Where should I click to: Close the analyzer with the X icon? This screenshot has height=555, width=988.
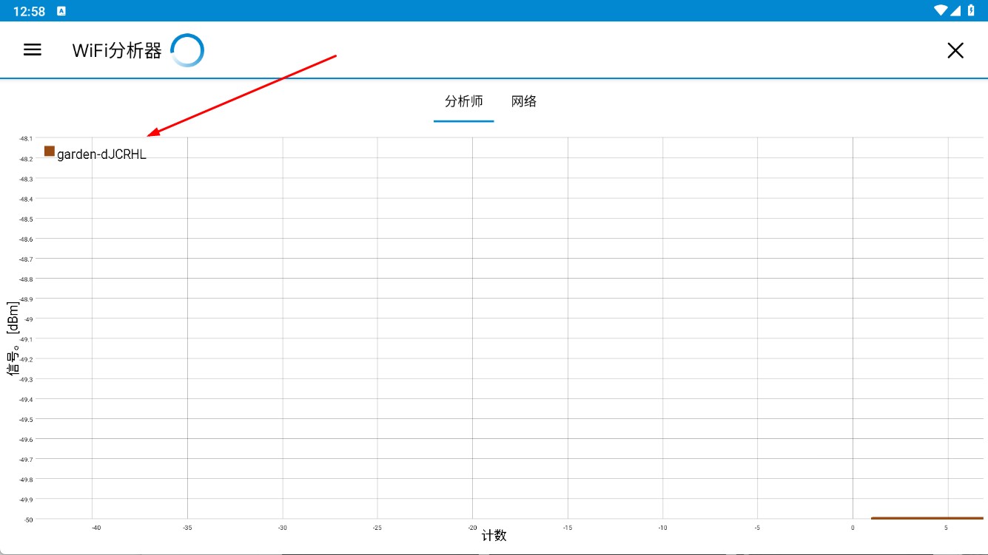(955, 50)
